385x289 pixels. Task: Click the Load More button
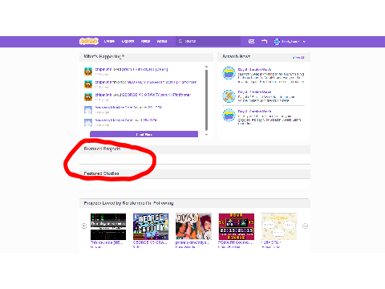[x=144, y=134]
